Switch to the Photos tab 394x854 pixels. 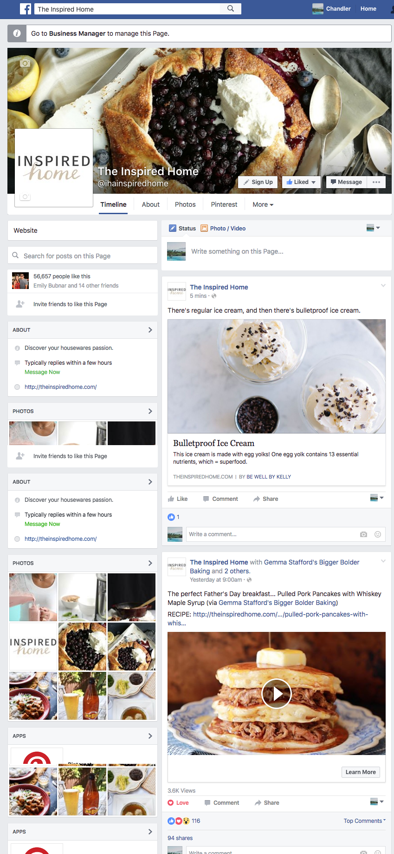point(185,204)
